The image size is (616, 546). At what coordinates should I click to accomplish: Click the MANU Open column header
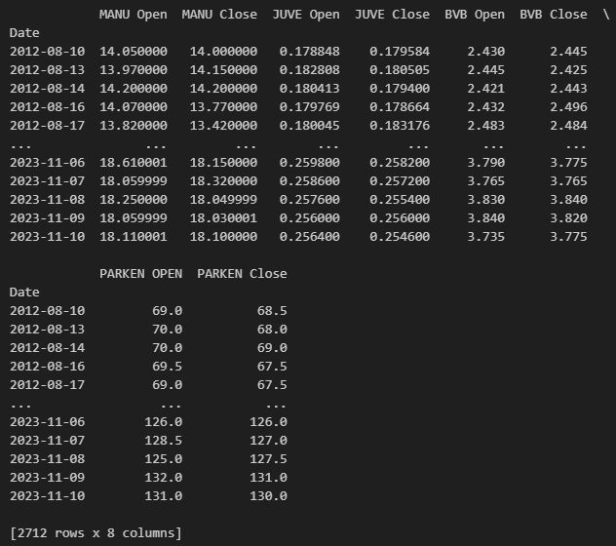(x=134, y=15)
